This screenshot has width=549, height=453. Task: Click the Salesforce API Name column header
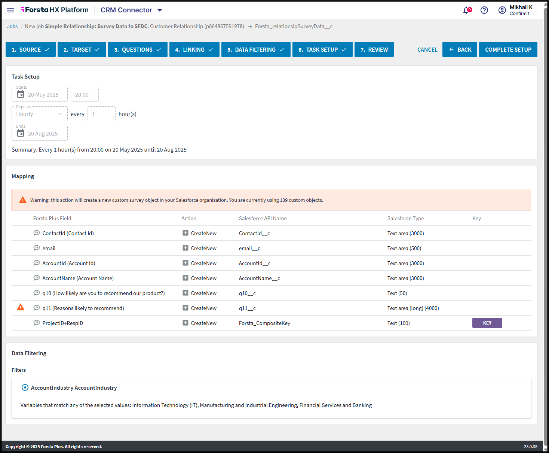(263, 218)
